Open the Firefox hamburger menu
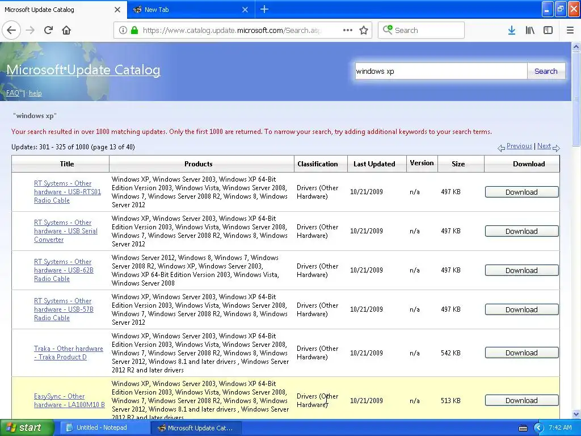This screenshot has height=436, width=581. pos(570,31)
